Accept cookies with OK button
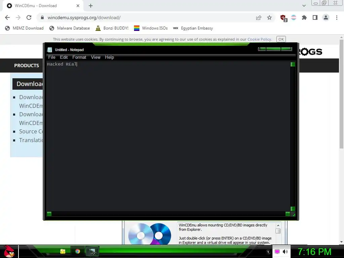Image resolution: width=344 pixels, height=258 pixels. point(281,39)
